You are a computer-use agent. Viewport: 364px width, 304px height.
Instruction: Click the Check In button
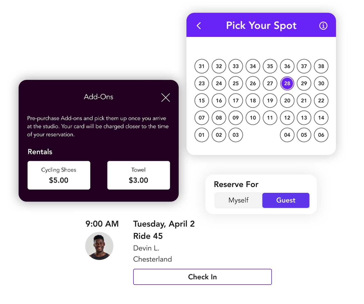[202, 277]
